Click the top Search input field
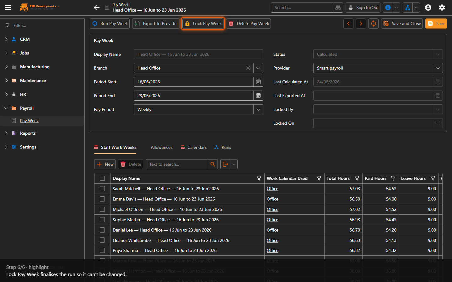The image size is (452, 282). [x=302, y=8]
